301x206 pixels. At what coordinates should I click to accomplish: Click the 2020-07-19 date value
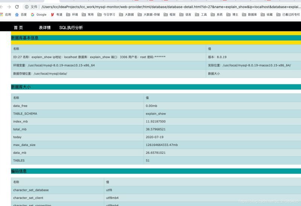(155, 137)
